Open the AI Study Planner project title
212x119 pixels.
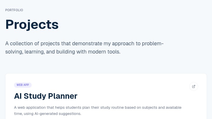pyautogui.click(x=46, y=96)
